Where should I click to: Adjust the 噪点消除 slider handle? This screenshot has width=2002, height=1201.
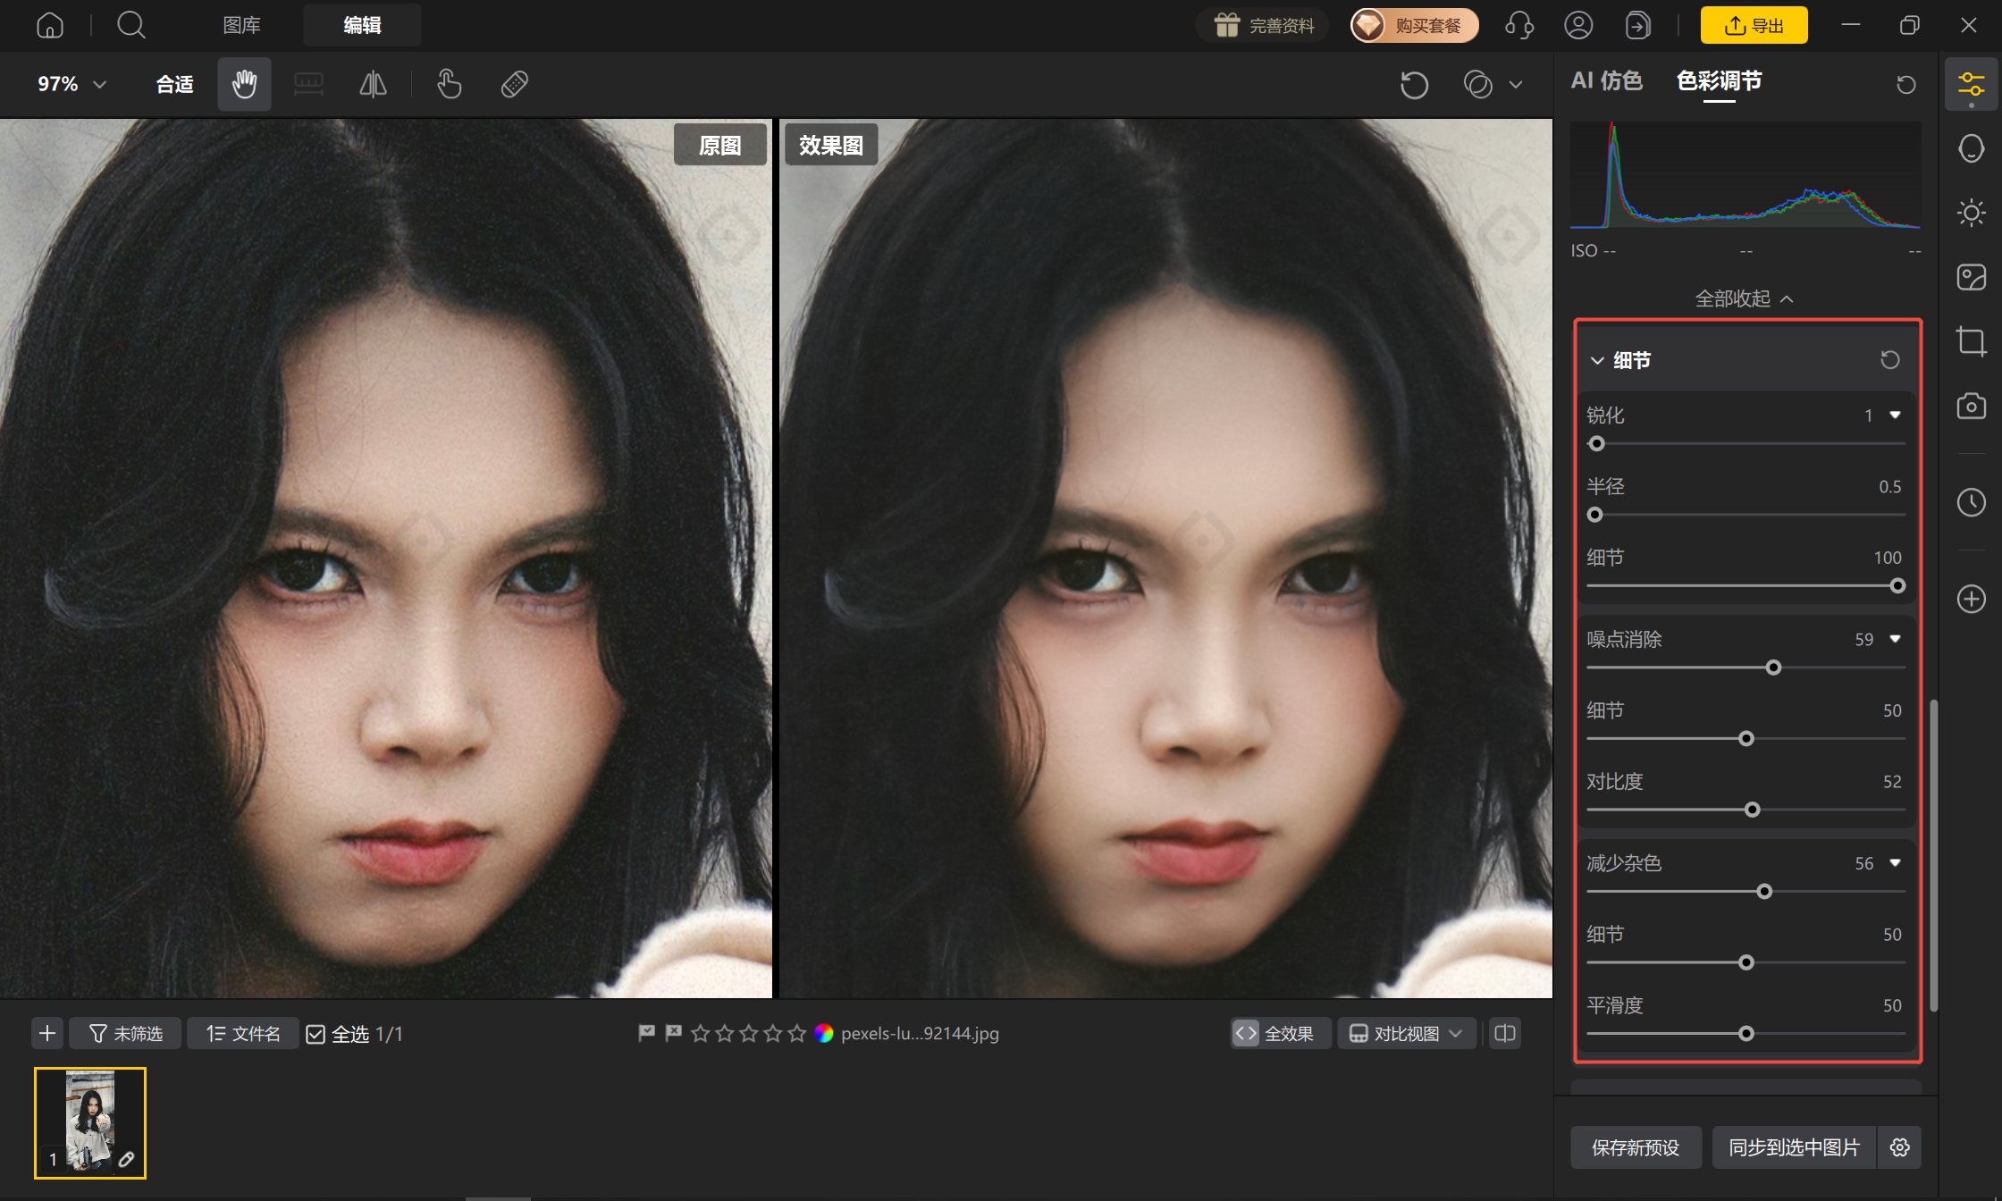coord(1773,668)
